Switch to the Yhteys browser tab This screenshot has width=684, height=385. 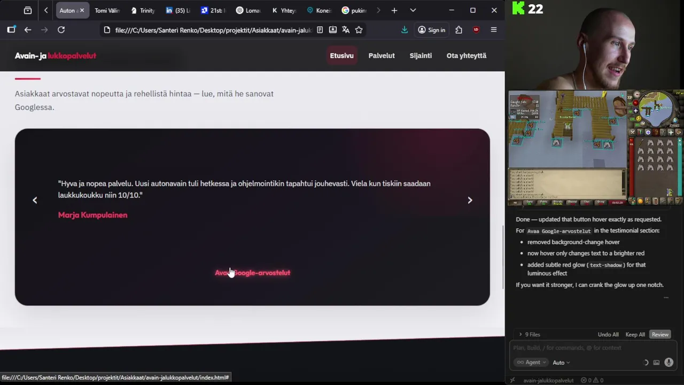[283, 10]
